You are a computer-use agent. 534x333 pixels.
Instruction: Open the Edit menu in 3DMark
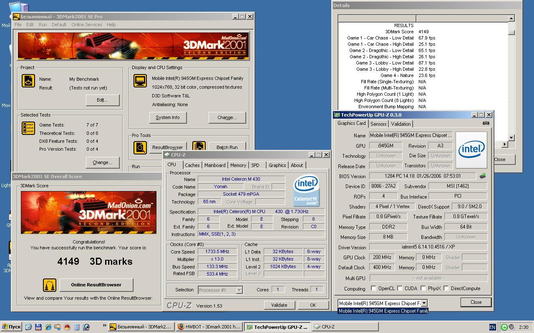point(30,25)
